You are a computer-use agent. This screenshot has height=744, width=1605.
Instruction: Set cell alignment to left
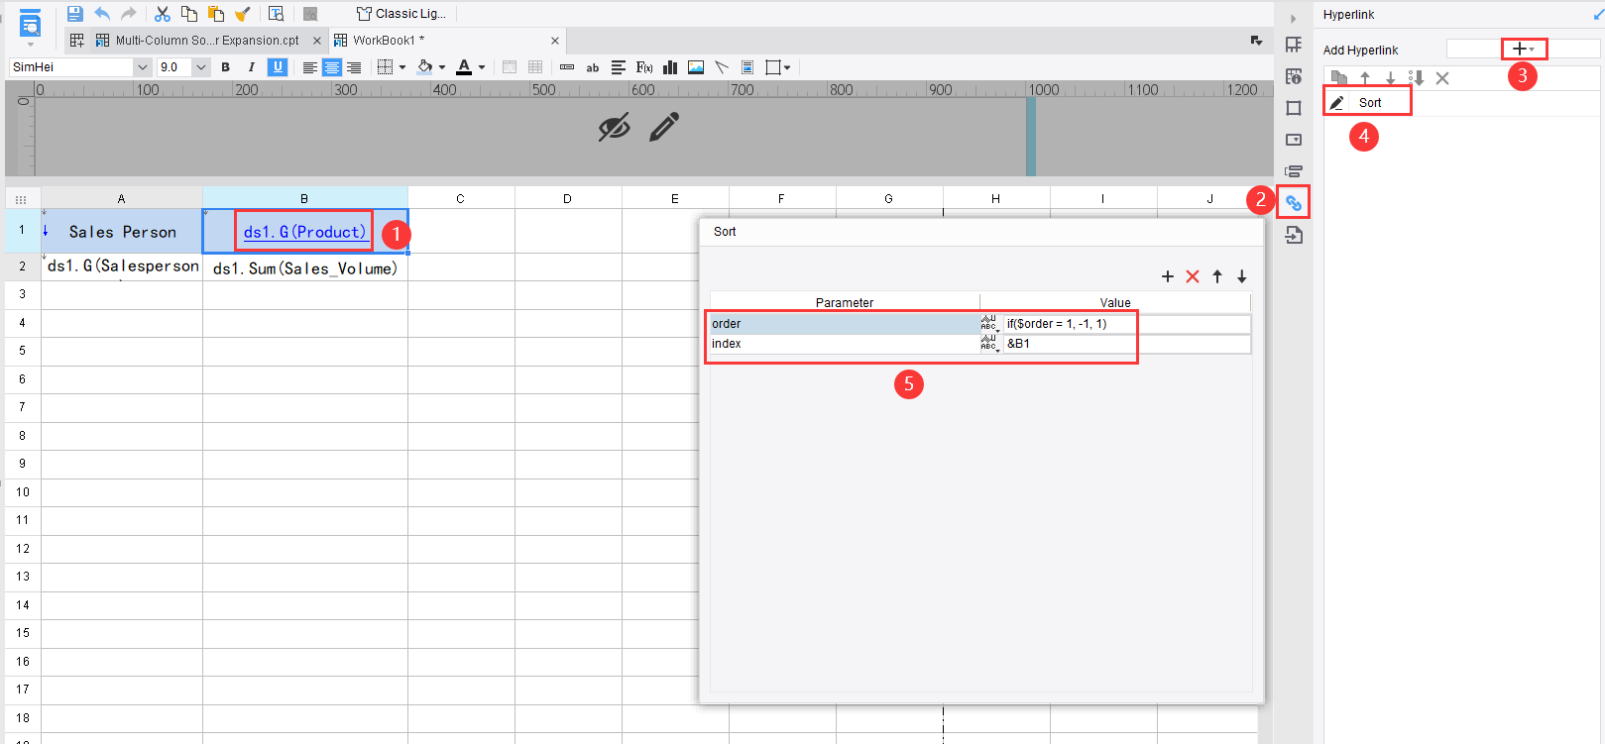coord(310,67)
